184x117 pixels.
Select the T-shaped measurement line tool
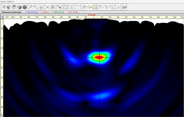(x=78, y=7)
